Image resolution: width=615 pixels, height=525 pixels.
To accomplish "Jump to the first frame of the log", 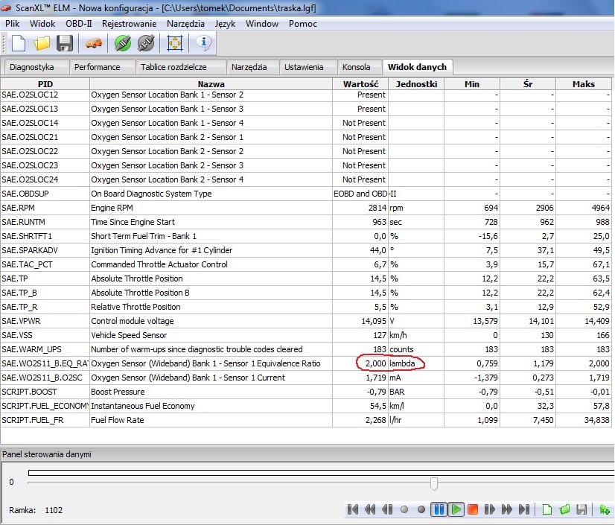I will coord(353,510).
